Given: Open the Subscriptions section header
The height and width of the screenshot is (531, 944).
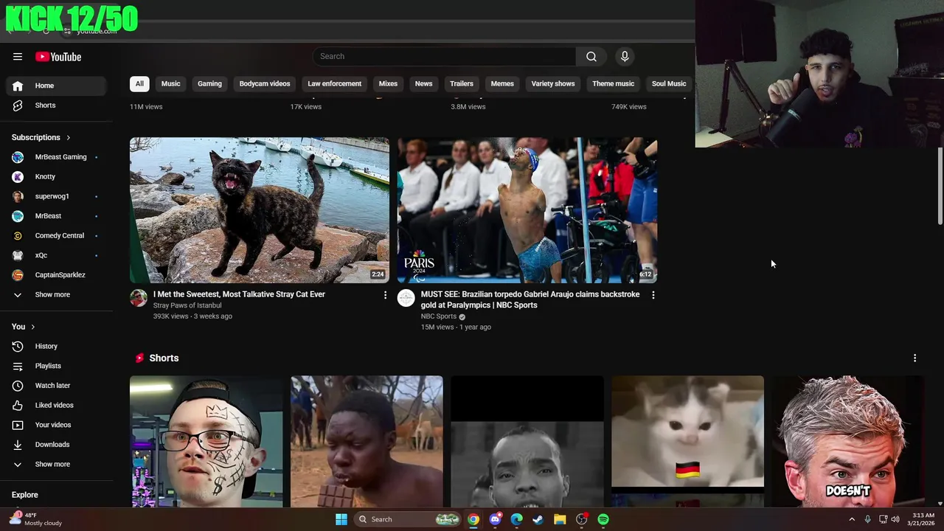Looking at the screenshot, I should pyautogui.click(x=41, y=137).
